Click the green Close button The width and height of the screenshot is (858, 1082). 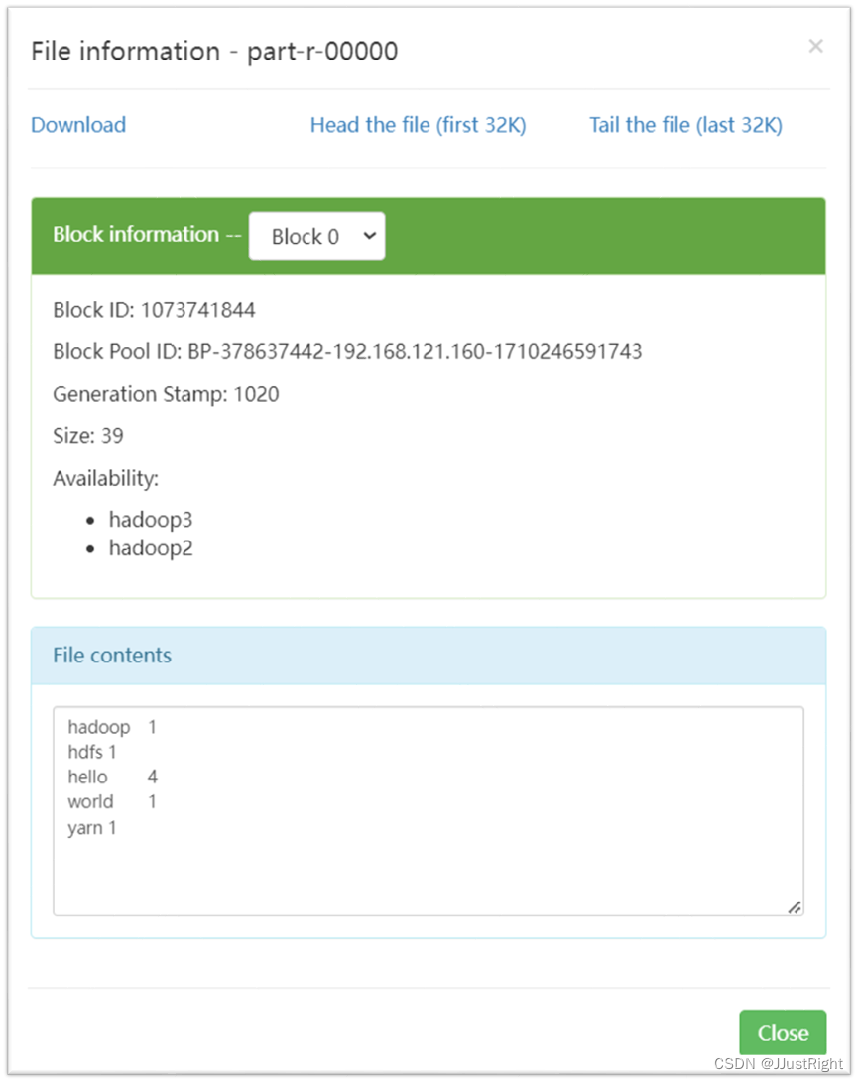tap(783, 1033)
